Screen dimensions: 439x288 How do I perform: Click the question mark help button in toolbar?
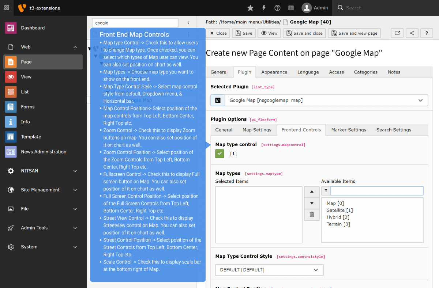[427, 33]
